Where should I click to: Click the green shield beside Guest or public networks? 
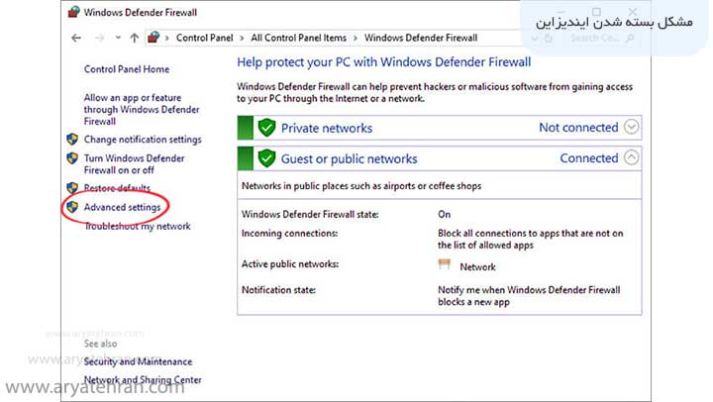tap(266, 158)
